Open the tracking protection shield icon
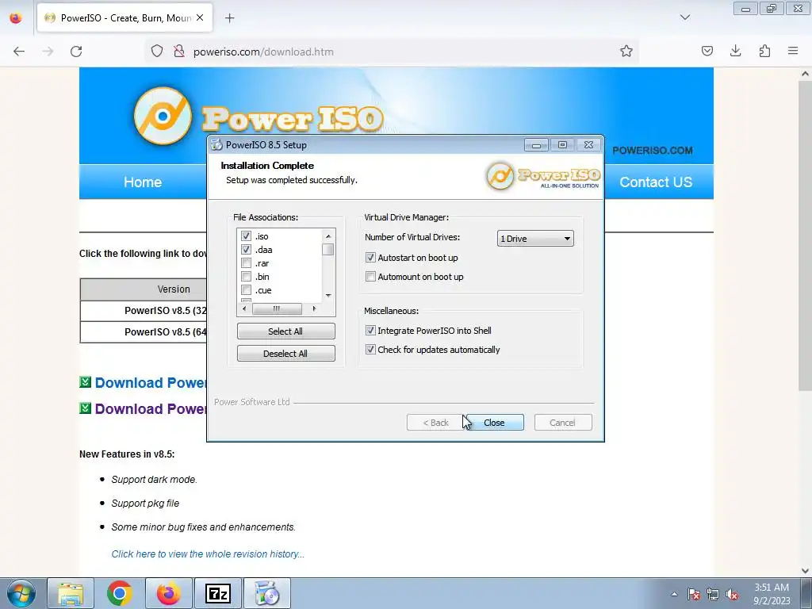 pos(157,52)
